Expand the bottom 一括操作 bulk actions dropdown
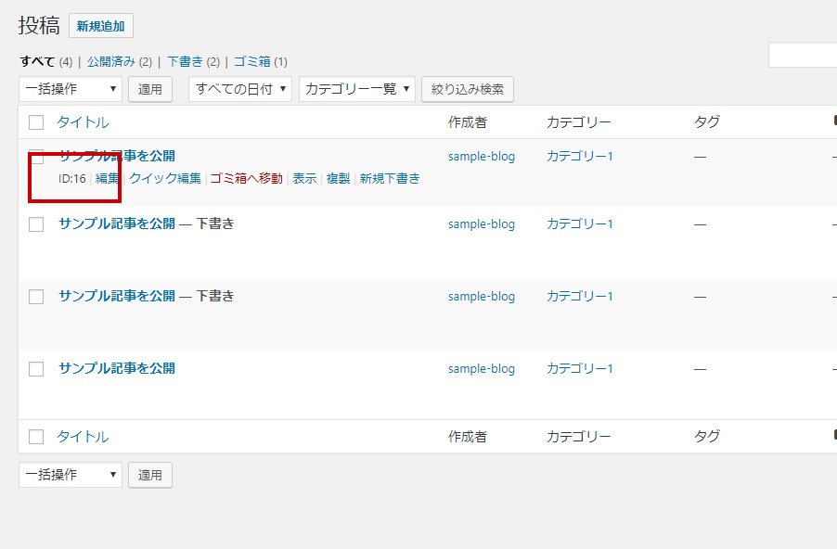The height and width of the screenshot is (549, 837). [71, 475]
